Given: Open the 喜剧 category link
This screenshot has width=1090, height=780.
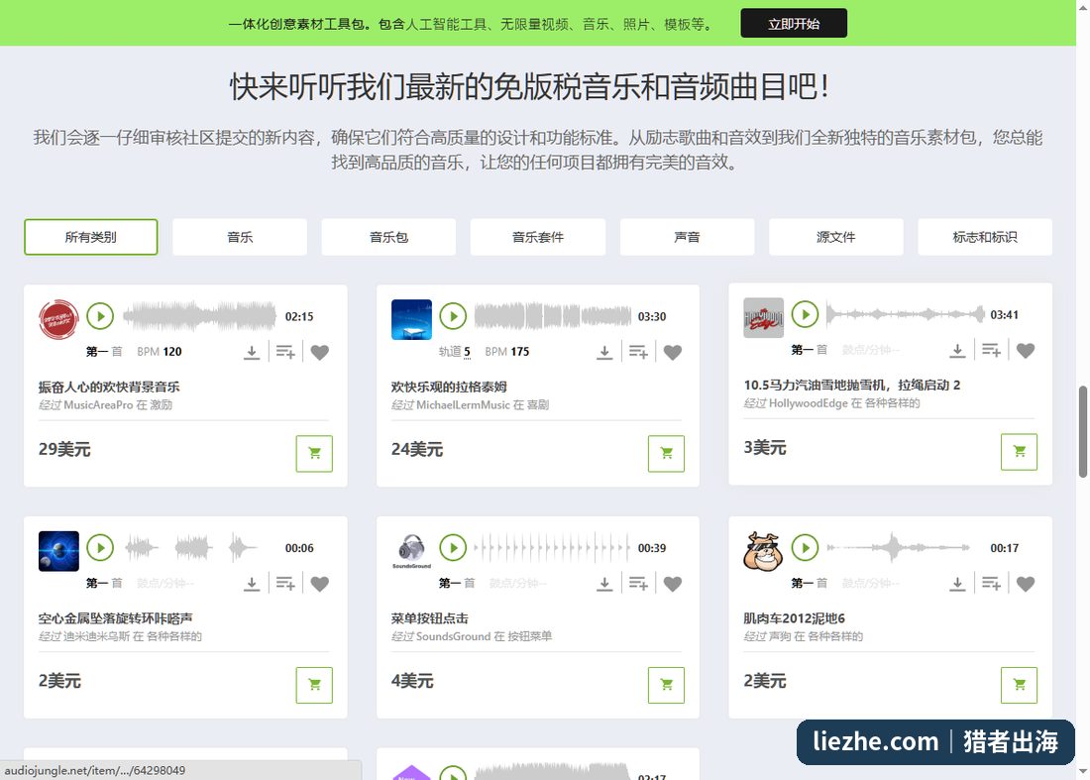Looking at the screenshot, I should 538,404.
